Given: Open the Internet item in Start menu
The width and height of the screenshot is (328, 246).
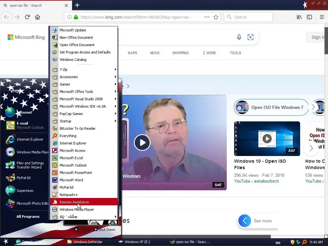Looking at the screenshot, I should coord(24,112).
